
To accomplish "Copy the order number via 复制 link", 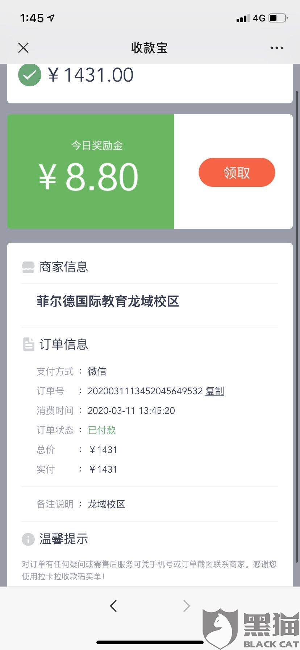I will [x=215, y=391].
